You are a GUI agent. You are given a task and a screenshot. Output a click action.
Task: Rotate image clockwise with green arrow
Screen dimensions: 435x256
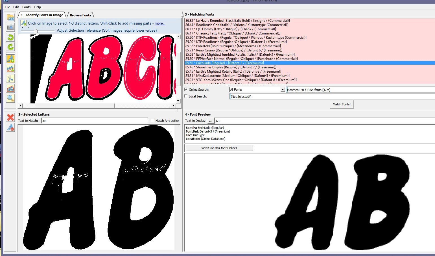[x=10, y=47]
